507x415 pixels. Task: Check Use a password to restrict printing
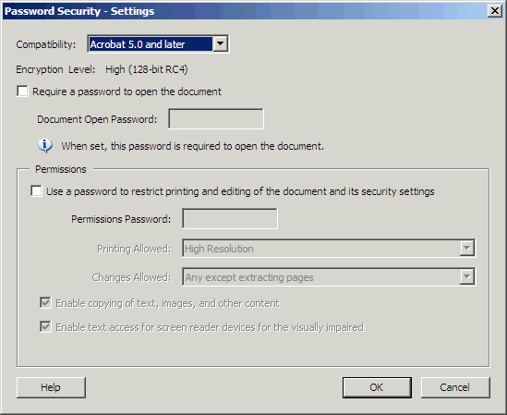[36, 191]
